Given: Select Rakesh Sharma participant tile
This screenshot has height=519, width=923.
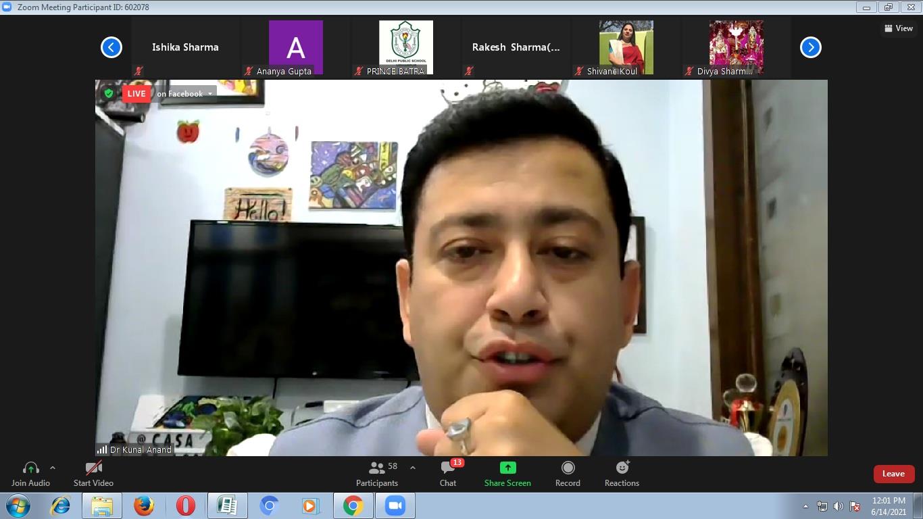Looking at the screenshot, I should click(516, 47).
